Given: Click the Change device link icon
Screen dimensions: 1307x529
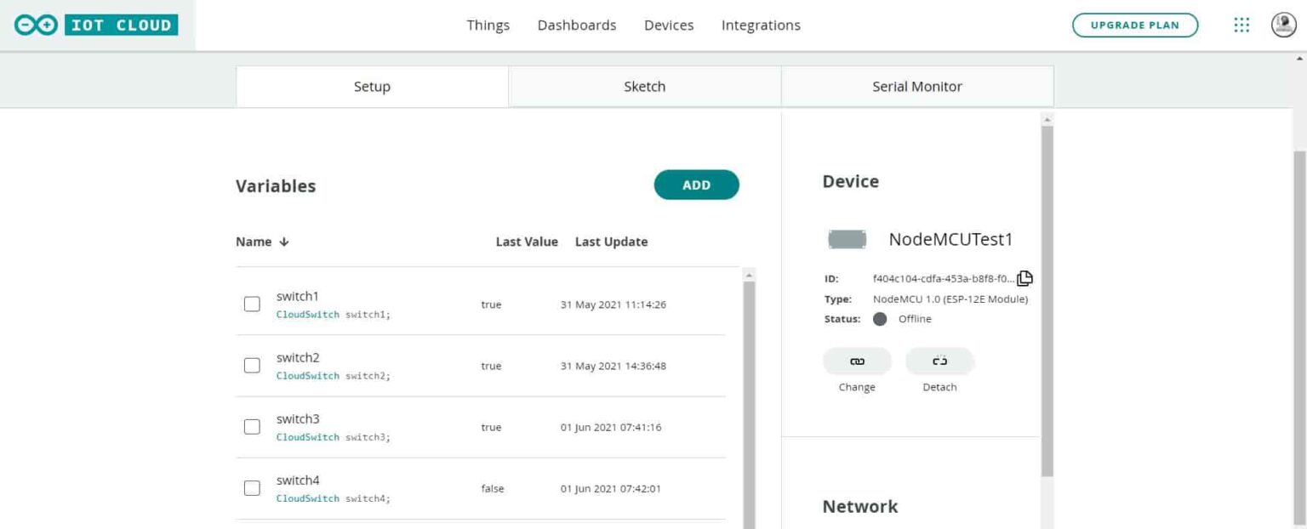Looking at the screenshot, I should click(856, 361).
